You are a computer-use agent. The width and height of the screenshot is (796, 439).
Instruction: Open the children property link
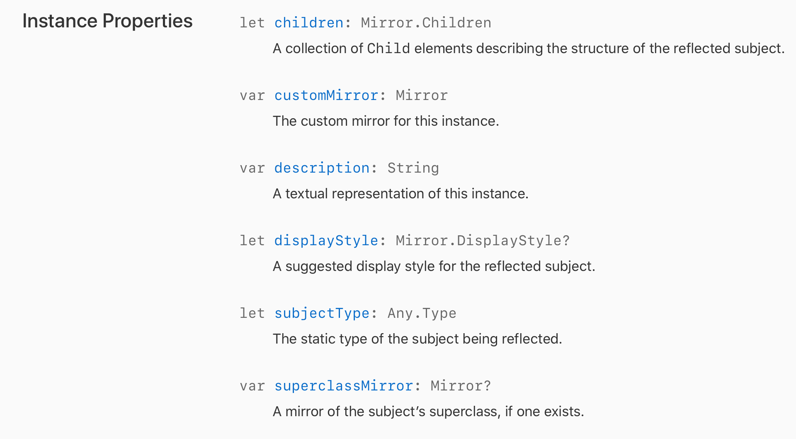309,23
